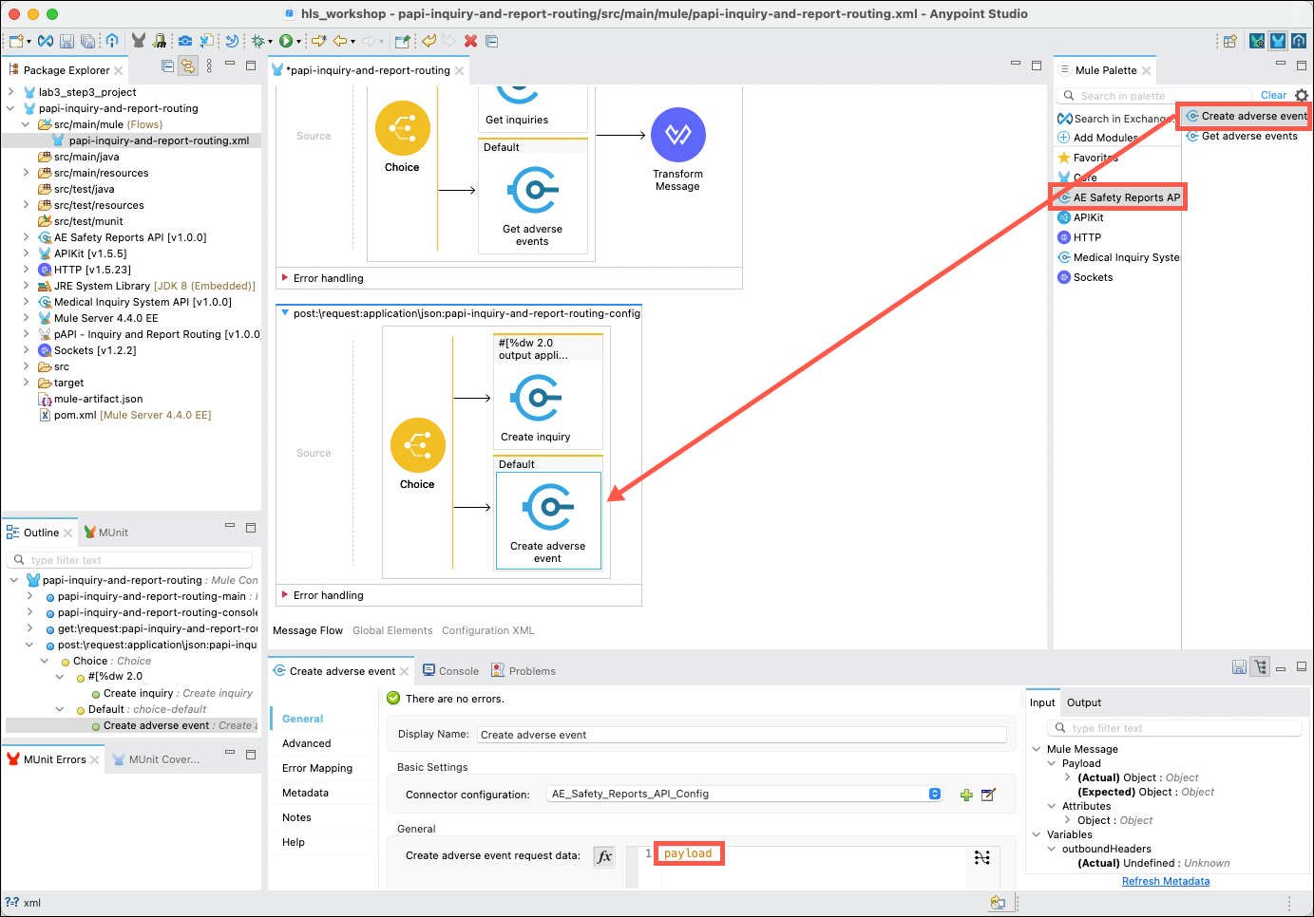Viewport: 1314px width, 917px height.
Task: Open the expression map icon beside payload
Action: coord(982,857)
